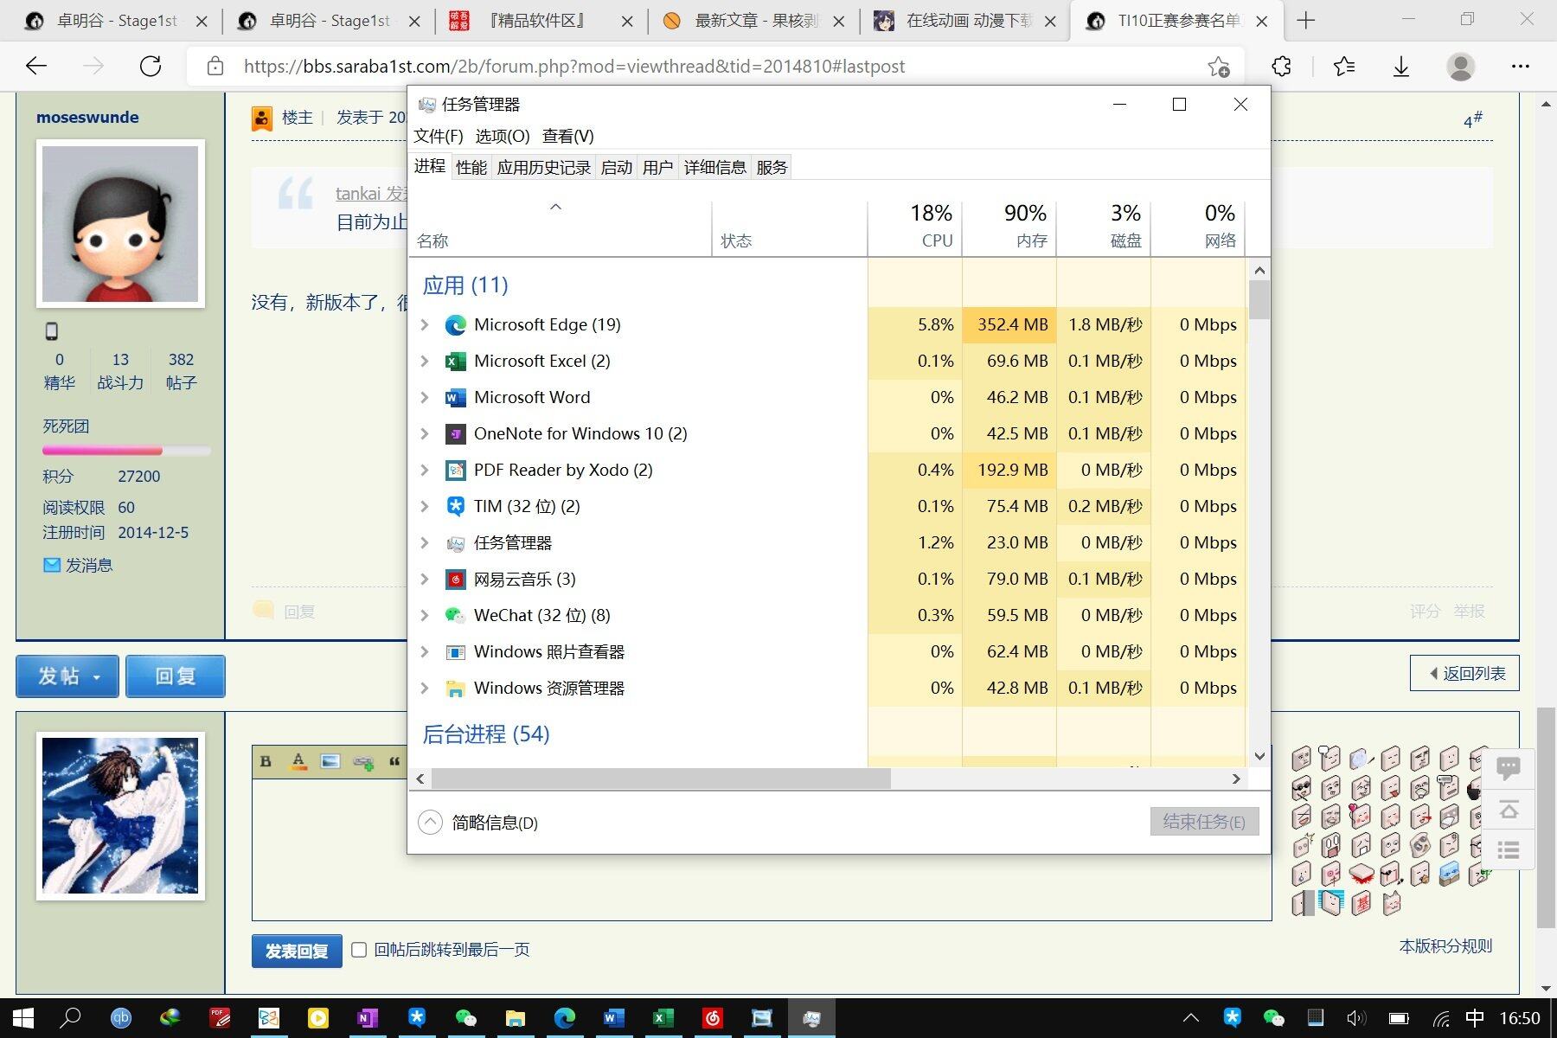1557x1038 pixels.
Task: Open the 文件(F) menu in Task Manager
Action: [x=438, y=136]
